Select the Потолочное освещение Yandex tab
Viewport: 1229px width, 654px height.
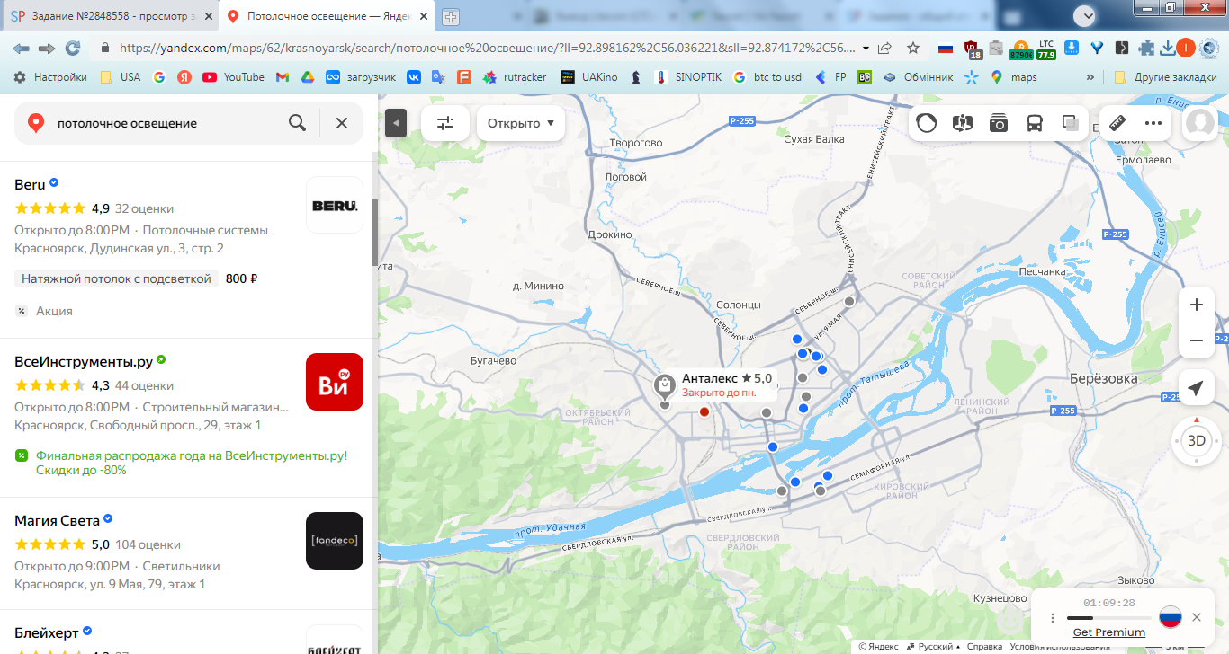tap(324, 16)
